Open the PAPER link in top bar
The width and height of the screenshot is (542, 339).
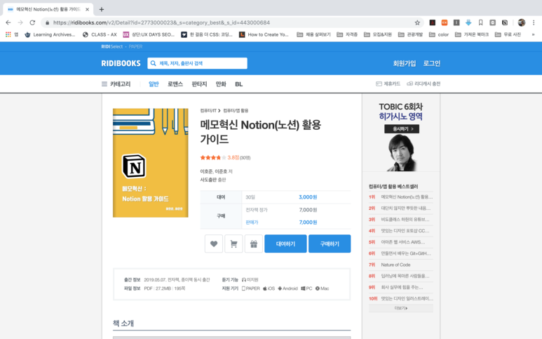tap(135, 47)
